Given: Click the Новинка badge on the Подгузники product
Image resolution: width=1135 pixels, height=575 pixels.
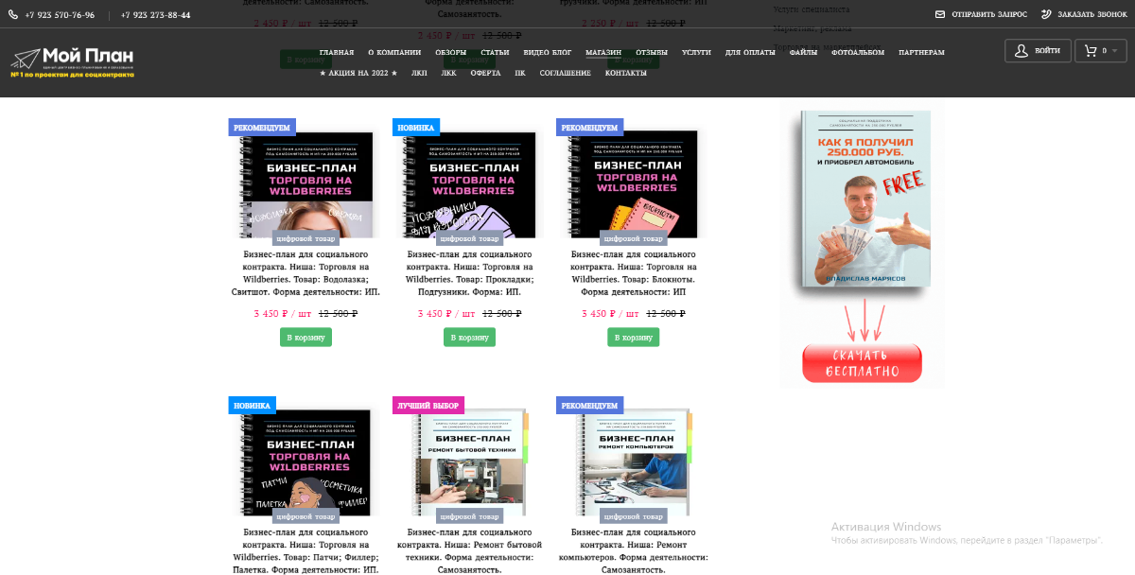Looking at the screenshot, I should click(416, 128).
